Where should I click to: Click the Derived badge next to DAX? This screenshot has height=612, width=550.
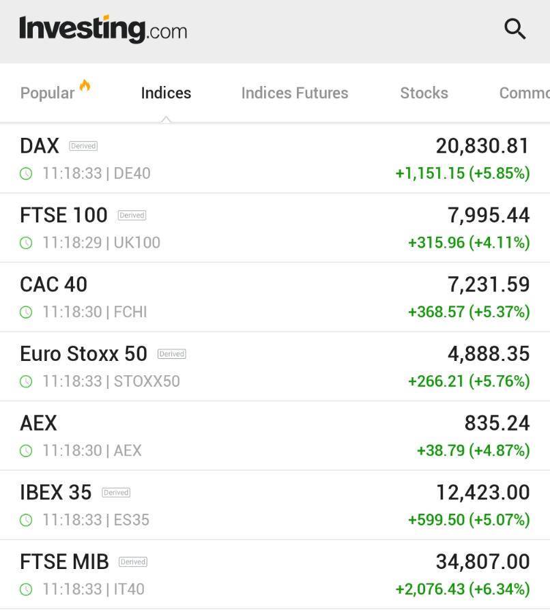pyautogui.click(x=83, y=146)
